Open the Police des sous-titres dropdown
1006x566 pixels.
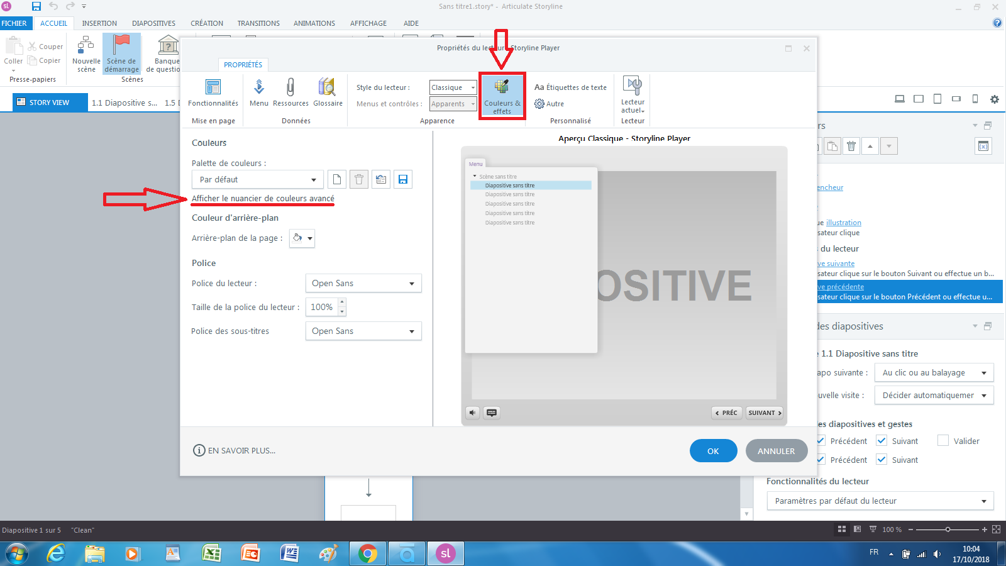[x=363, y=331]
